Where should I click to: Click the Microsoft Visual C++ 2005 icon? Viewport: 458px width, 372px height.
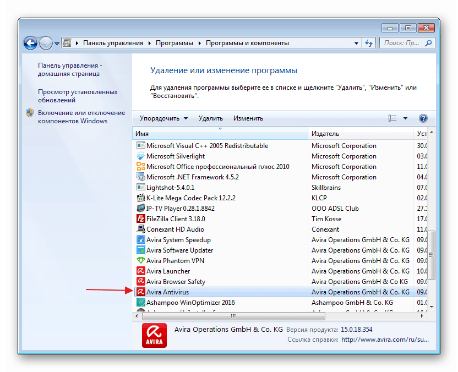[141, 145]
